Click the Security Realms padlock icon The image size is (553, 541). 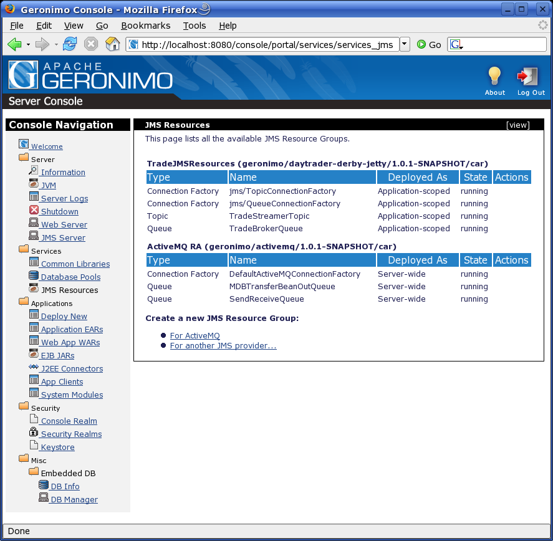point(34,432)
